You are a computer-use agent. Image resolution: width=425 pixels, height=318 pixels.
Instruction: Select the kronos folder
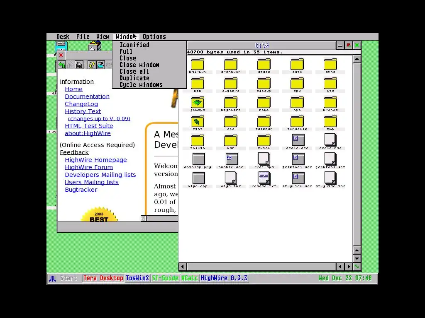(x=330, y=104)
